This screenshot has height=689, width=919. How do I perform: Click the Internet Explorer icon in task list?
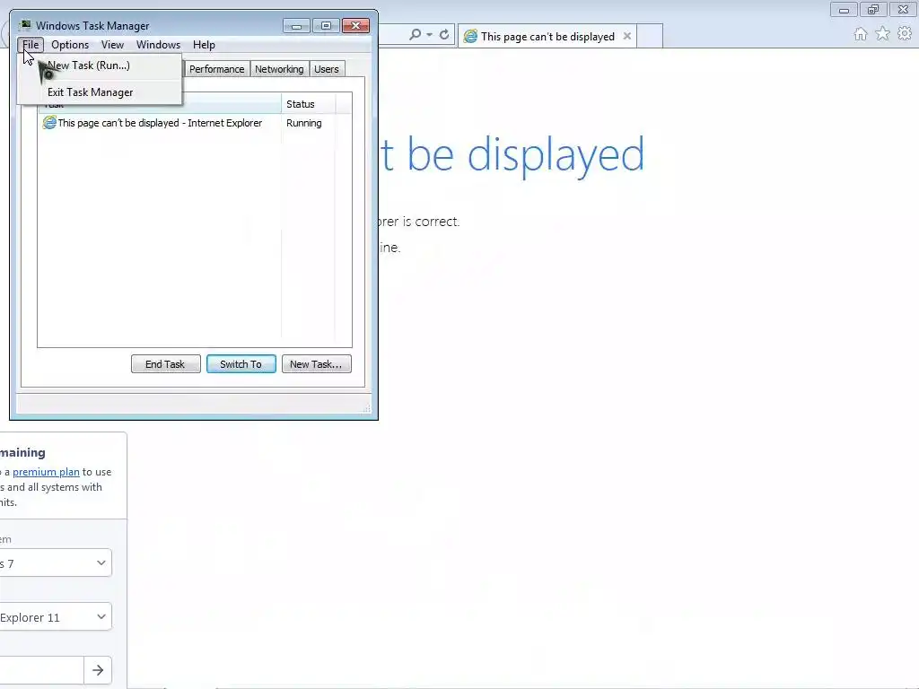click(x=49, y=122)
